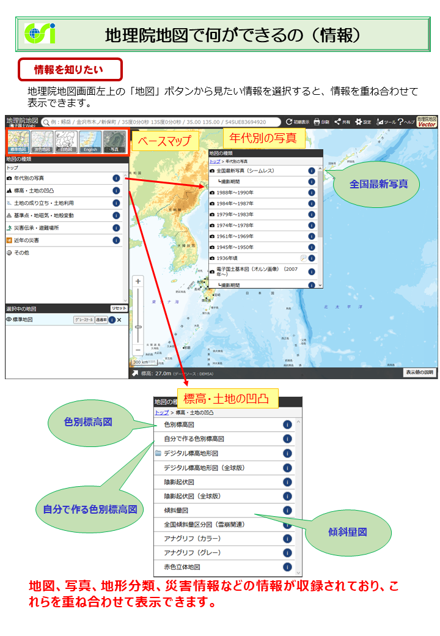Open the ツール tools menu
The image size is (440, 636).
pyautogui.click(x=386, y=122)
